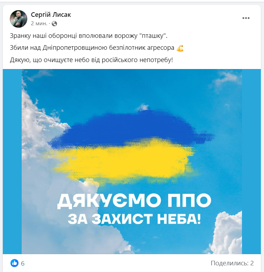
Task: Open the "Поделились: 2" shares list
Action: tap(232, 263)
